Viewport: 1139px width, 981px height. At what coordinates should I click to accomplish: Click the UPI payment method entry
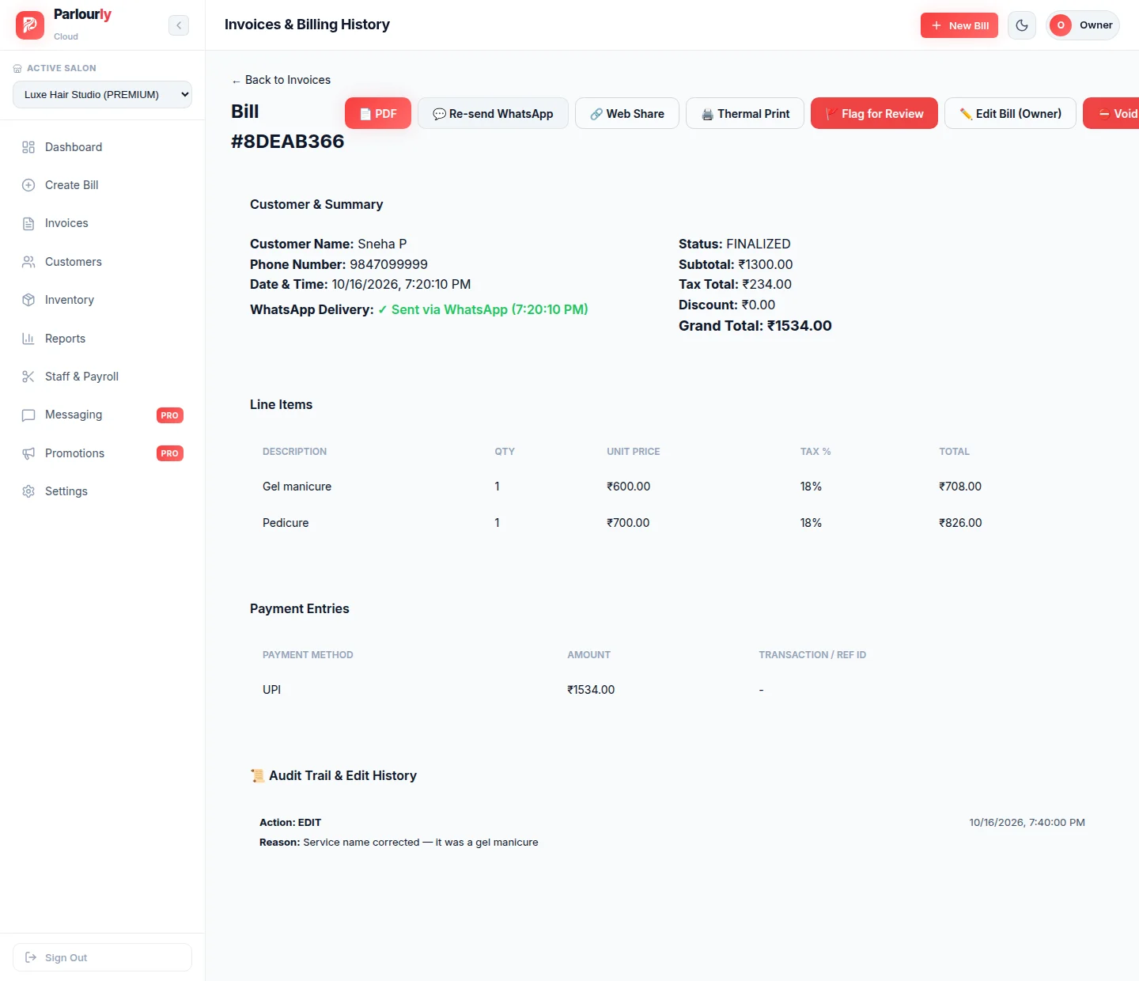pyautogui.click(x=271, y=690)
